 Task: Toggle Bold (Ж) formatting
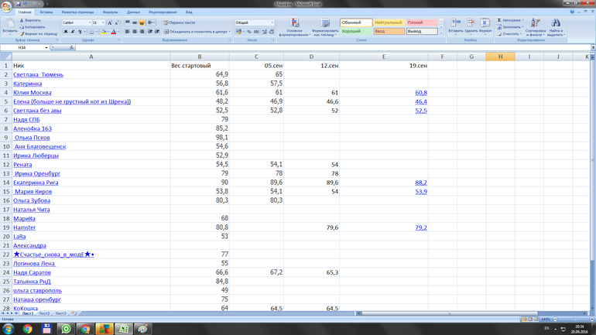[66, 32]
